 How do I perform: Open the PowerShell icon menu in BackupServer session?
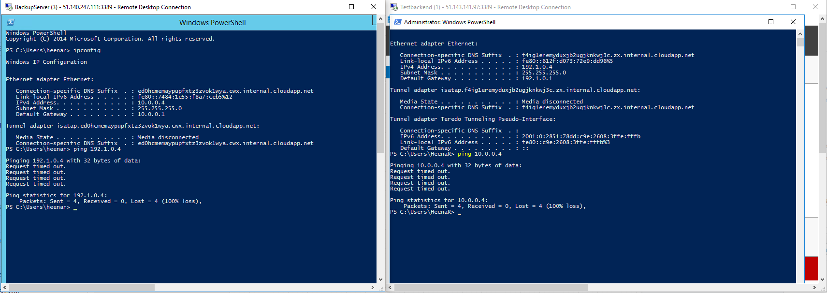pyautogui.click(x=11, y=22)
